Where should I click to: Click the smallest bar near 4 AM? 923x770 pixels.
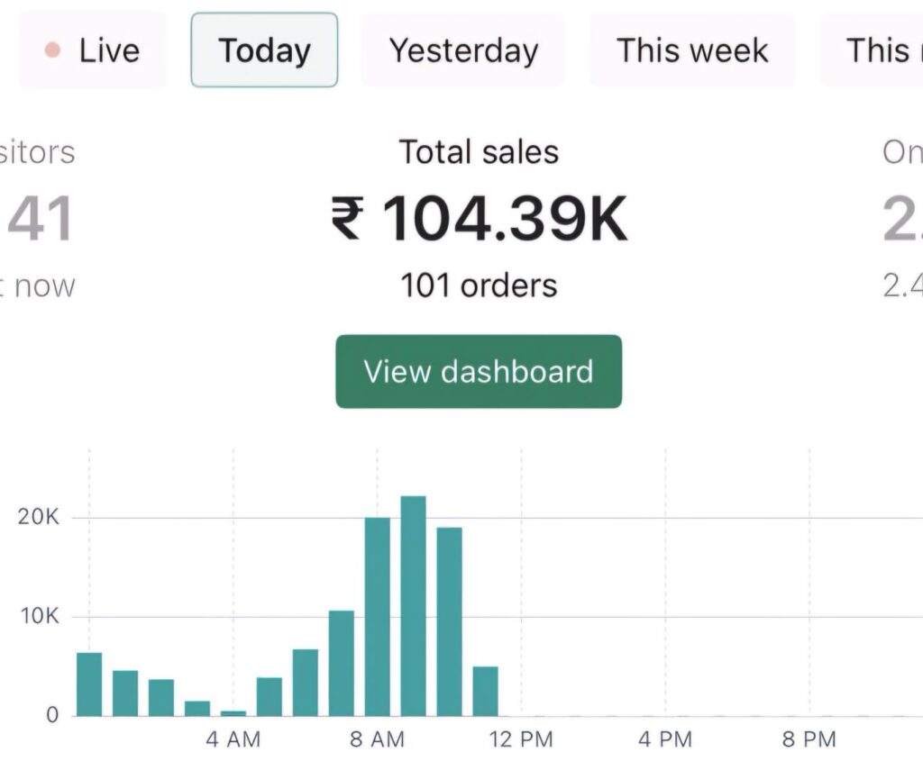(x=233, y=712)
